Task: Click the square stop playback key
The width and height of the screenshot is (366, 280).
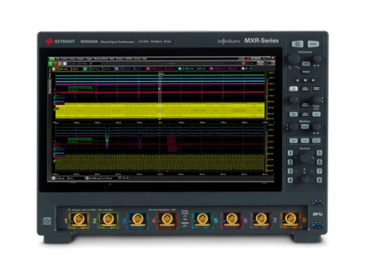Action: [305, 80]
